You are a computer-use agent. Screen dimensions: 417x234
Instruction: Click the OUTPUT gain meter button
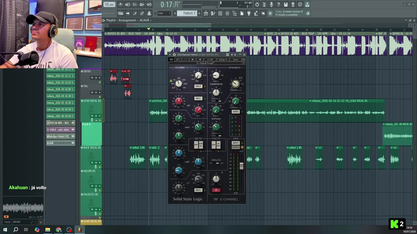pos(235,147)
